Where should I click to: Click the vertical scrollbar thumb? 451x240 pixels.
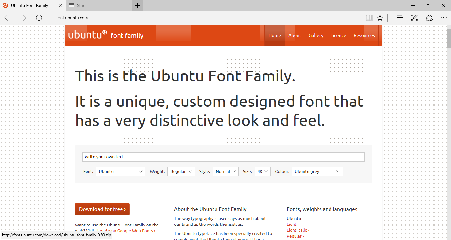pos(449,39)
